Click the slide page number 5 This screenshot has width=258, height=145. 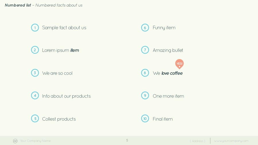coord(127,140)
